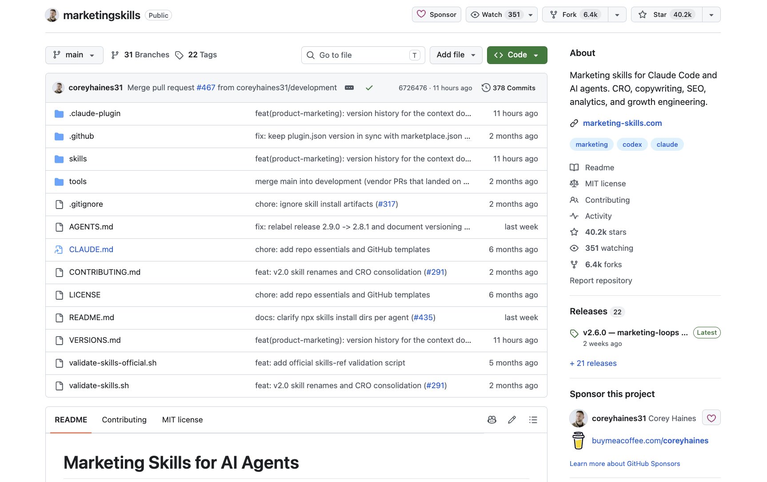Open the README outline list icon
This screenshot has width=767, height=482.
pos(533,420)
